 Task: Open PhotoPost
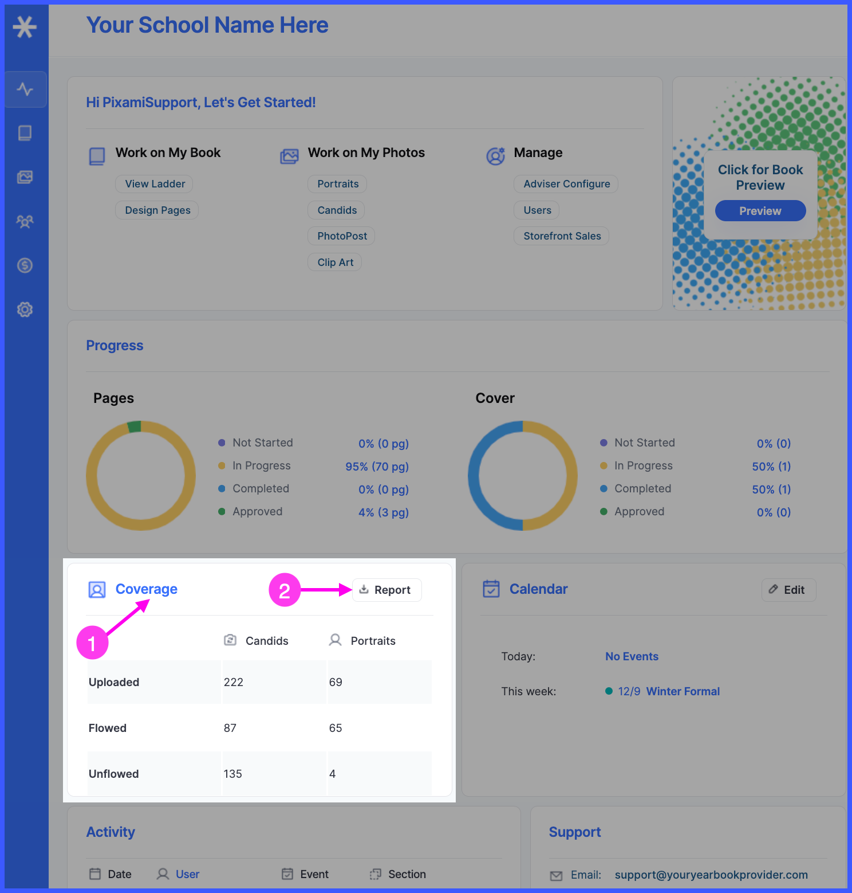tap(341, 236)
